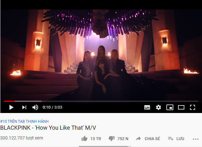Click the add-to-playlist icon
Viewport: 202px width, 147px height.
[170, 139]
